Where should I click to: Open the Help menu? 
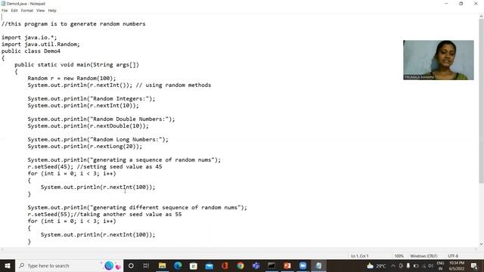point(52,11)
